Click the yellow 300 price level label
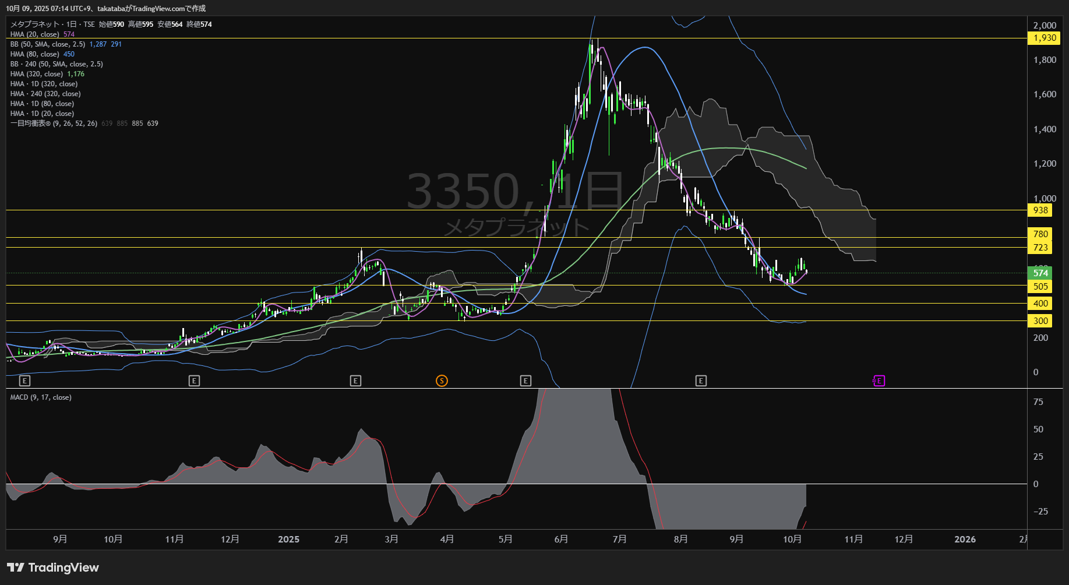This screenshot has height=585, width=1069. pos(1040,321)
